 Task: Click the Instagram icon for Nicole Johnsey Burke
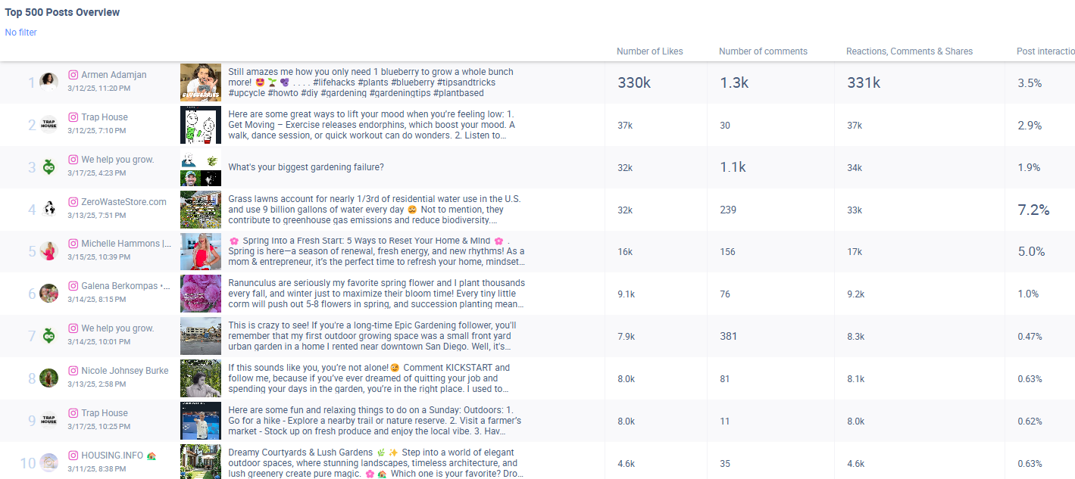click(73, 370)
